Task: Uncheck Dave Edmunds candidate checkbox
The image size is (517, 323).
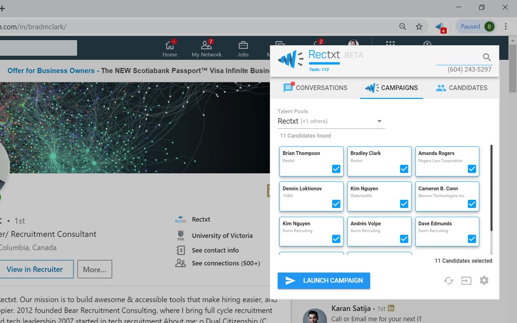Action: [x=472, y=239]
